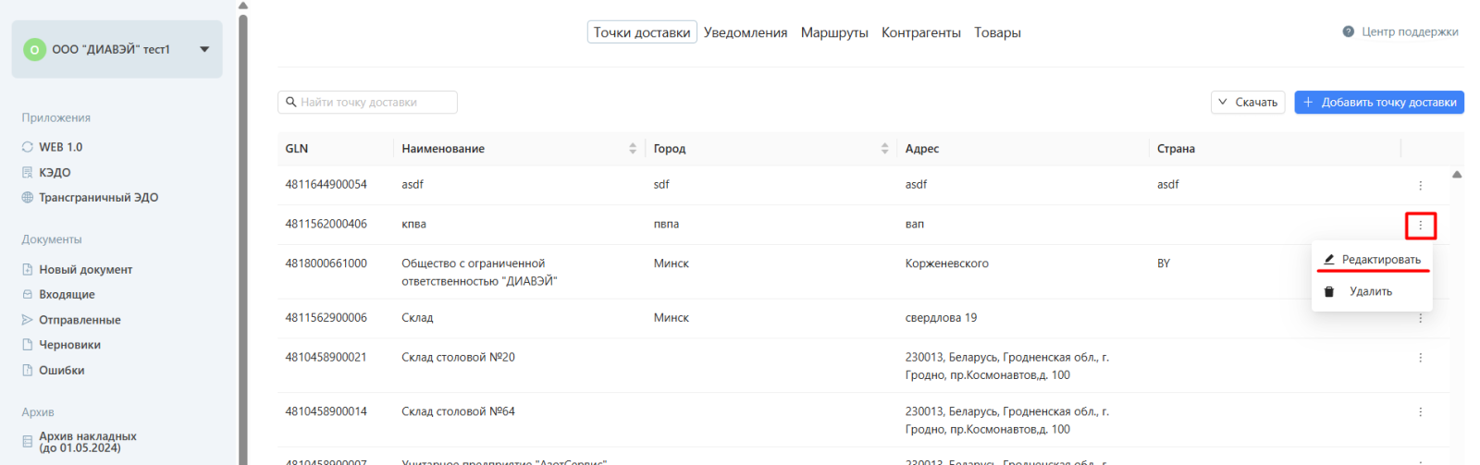This screenshot has height=465, width=1480.
Task: Click Добавить точку доставки button
Action: (1378, 103)
